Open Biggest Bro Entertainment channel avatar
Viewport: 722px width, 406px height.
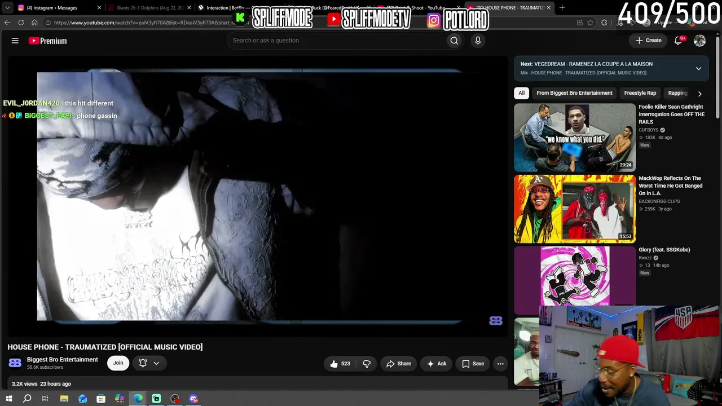(15, 363)
